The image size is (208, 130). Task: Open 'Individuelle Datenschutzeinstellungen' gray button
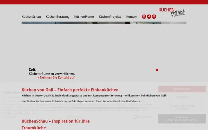click(x=182, y=119)
